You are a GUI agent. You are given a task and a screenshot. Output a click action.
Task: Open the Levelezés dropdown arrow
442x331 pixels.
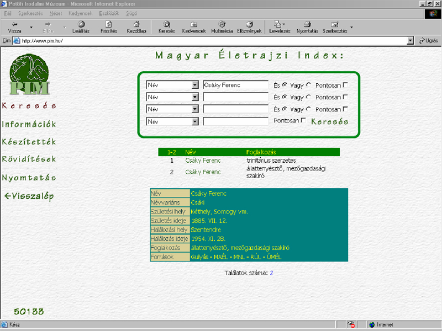tap(283, 24)
